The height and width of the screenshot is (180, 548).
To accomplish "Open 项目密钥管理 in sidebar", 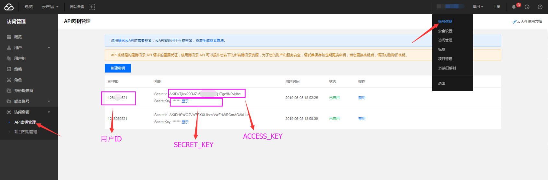I will coord(26,132).
